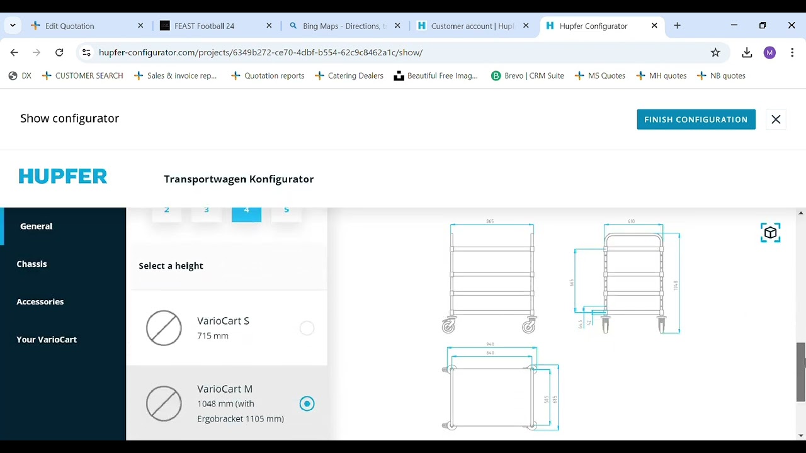Click the 'Select a height' heading

click(171, 266)
